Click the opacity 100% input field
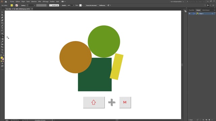This screenshot has width=216, height=121. 70,5
